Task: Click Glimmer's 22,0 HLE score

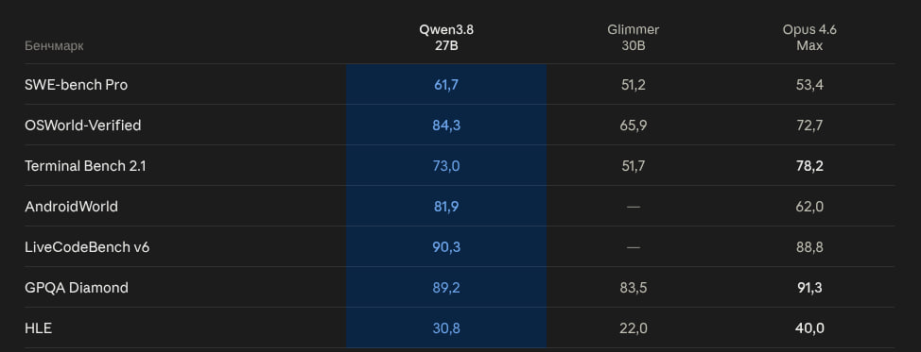Action: pyautogui.click(x=634, y=328)
